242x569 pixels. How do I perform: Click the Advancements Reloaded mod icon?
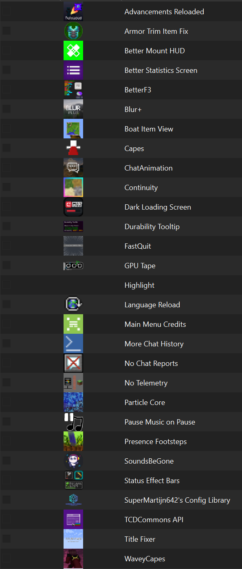tap(73, 11)
